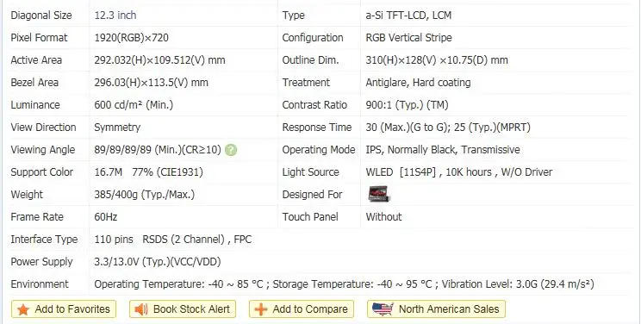
Task: Book a stock alert for this panel
Action: click(x=183, y=309)
